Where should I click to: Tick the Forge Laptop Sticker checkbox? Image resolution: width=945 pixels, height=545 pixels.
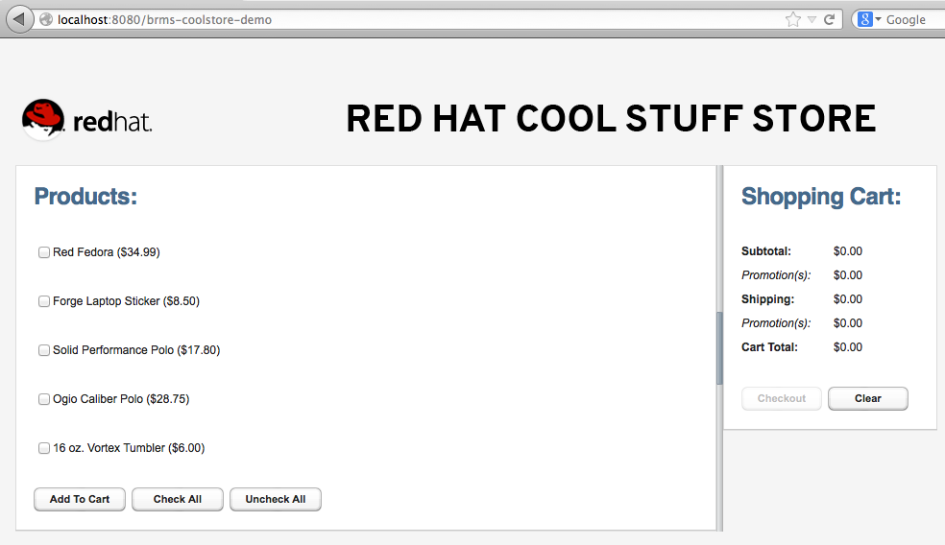44,301
